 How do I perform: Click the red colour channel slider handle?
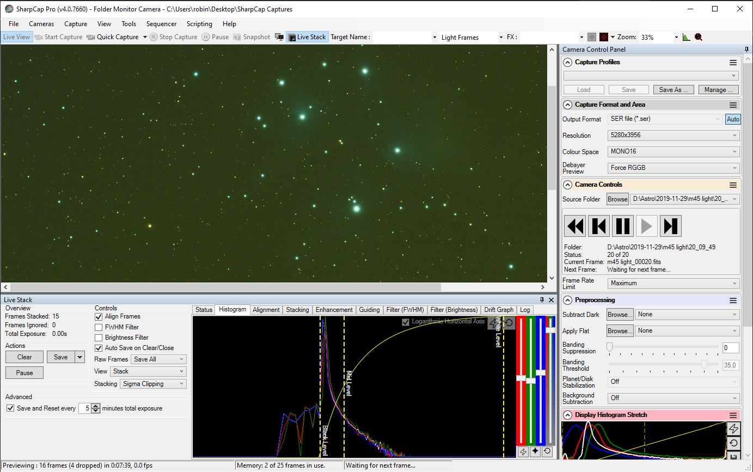[521, 378]
